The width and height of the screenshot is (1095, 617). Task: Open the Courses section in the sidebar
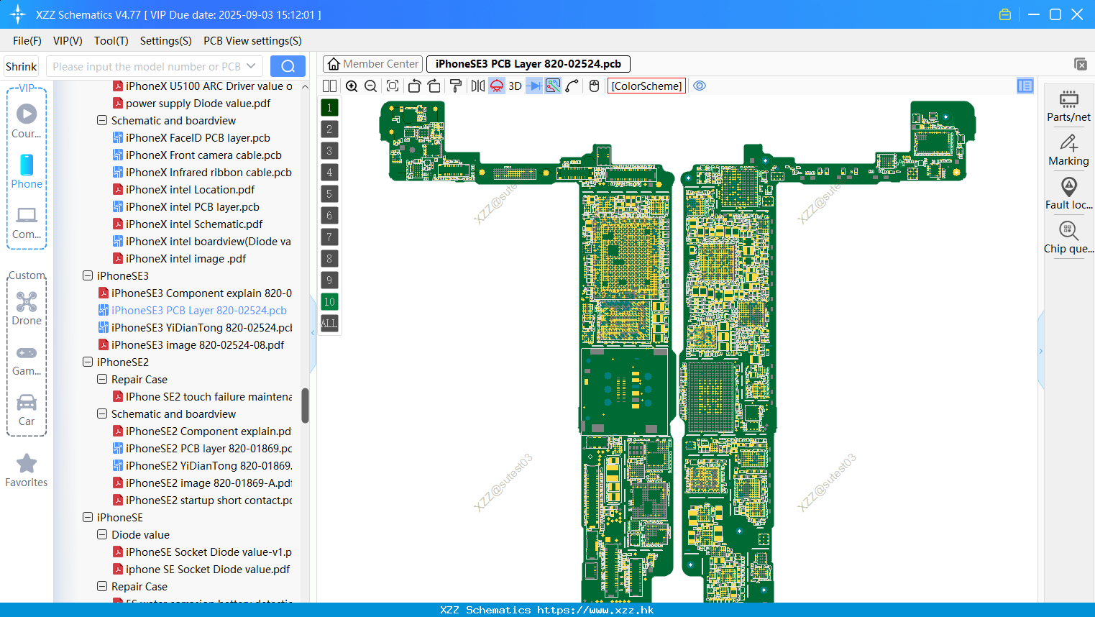27,122
